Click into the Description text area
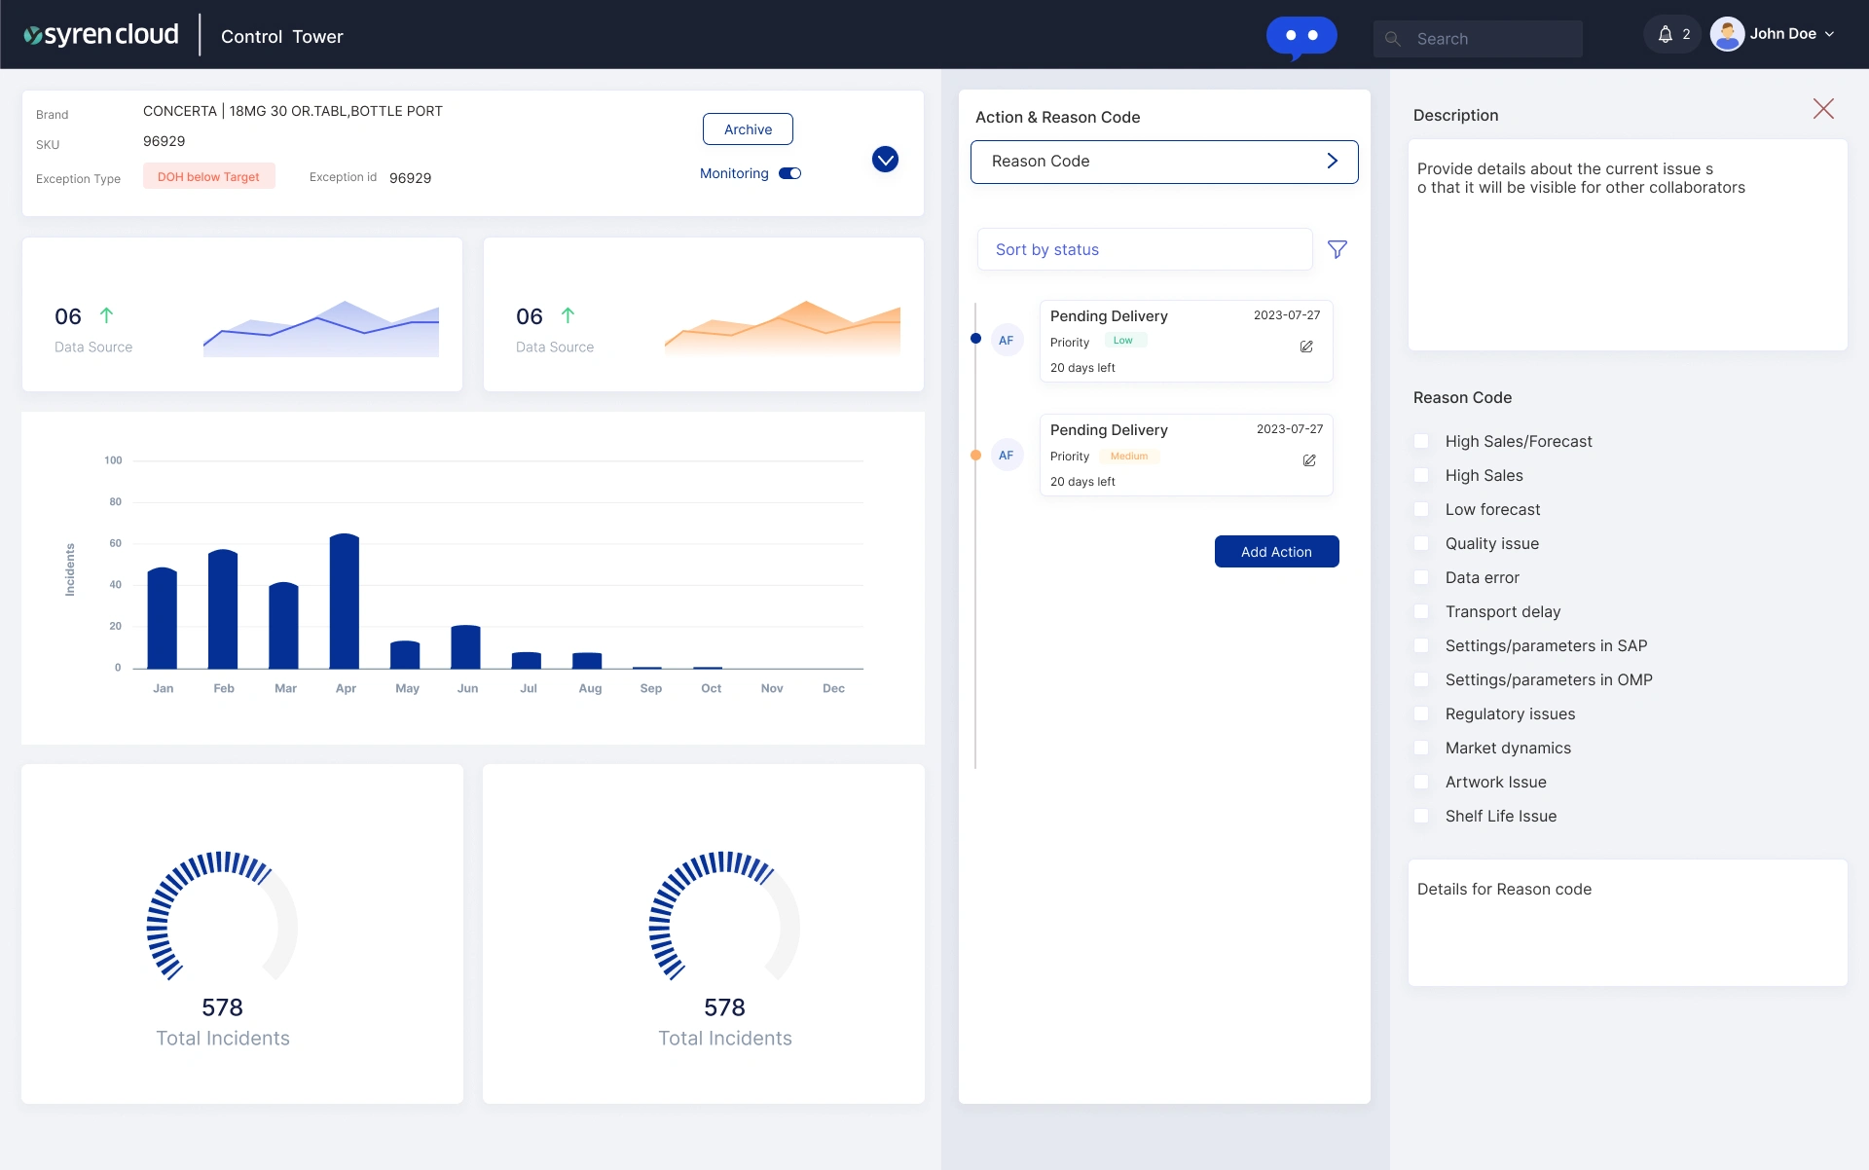The image size is (1869, 1170). pos(1628,244)
